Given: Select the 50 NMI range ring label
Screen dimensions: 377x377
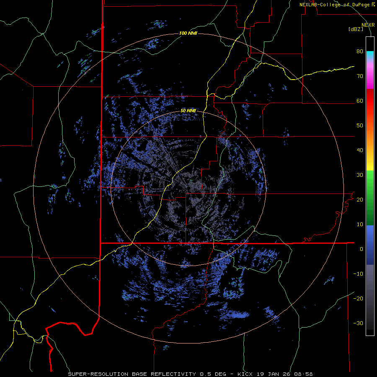Looking at the screenshot, I should click(x=188, y=111).
